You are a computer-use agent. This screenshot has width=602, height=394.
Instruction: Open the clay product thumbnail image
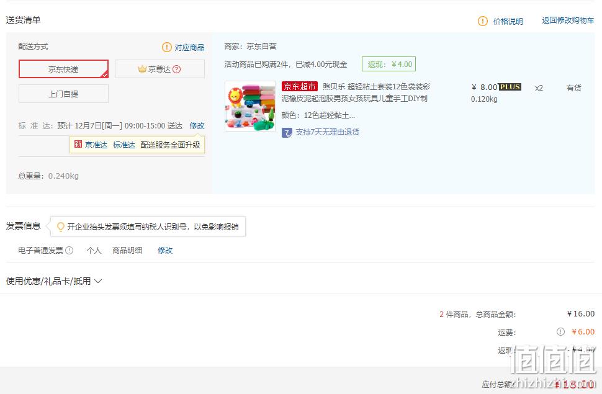tap(250, 106)
